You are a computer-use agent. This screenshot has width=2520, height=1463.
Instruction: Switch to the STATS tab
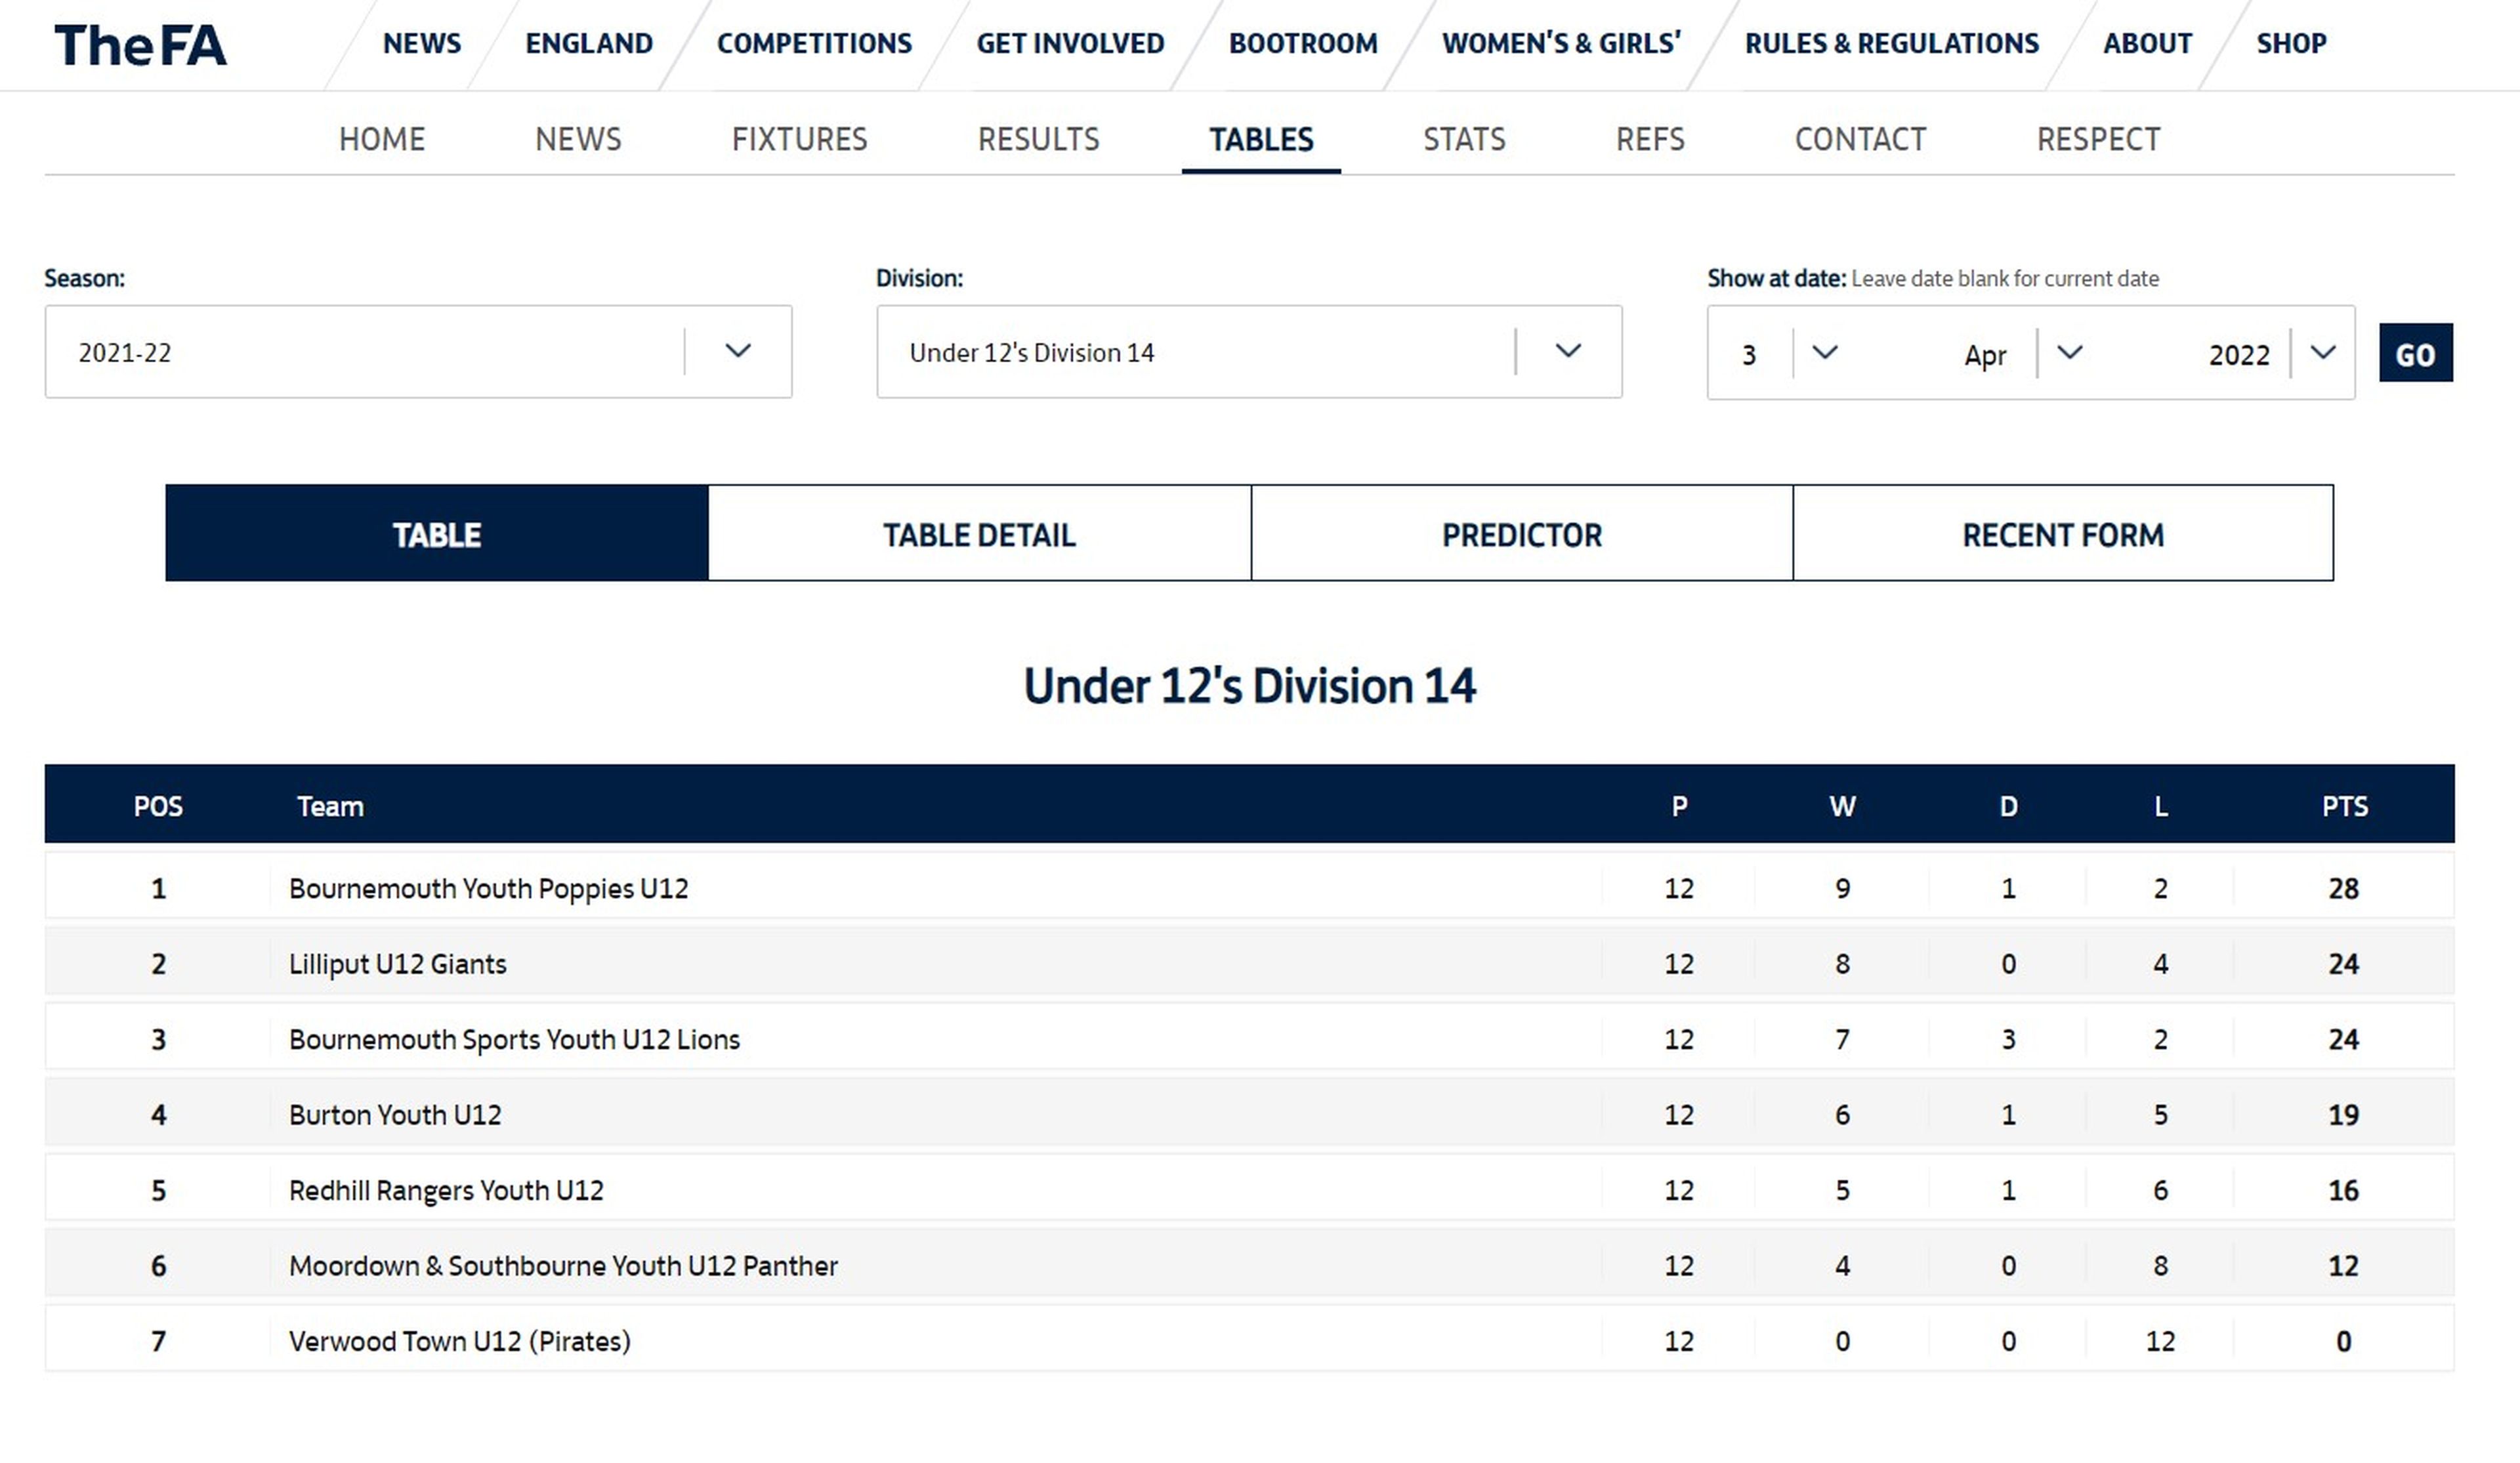(x=1464, y=139)
